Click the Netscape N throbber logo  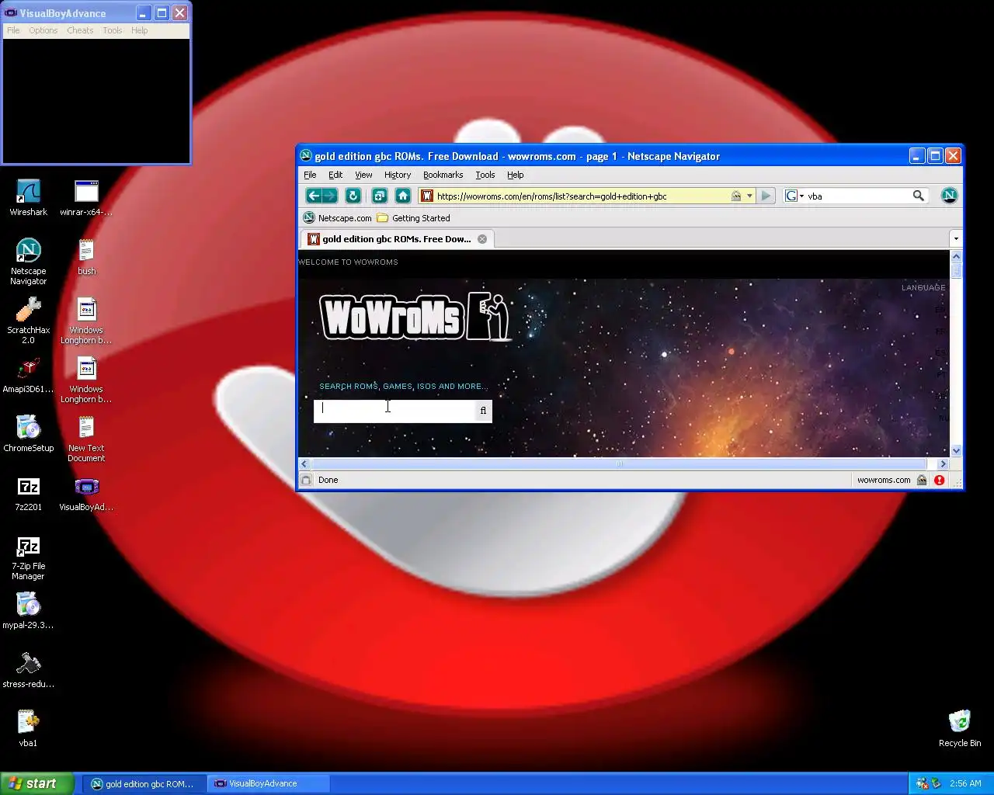click(949, 196)
